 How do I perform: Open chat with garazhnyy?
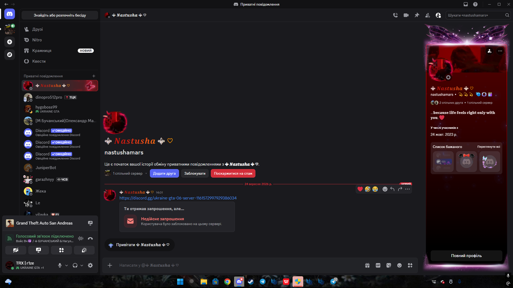pos(60,180)
